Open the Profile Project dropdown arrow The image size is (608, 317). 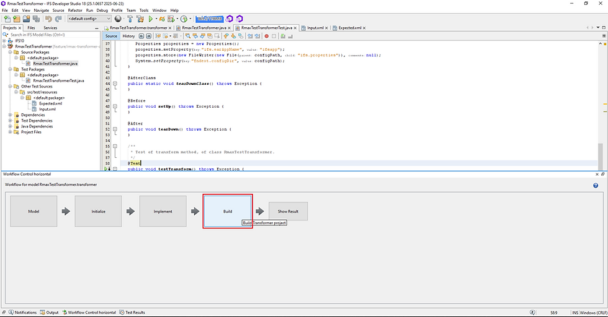(x=190, y=19)
